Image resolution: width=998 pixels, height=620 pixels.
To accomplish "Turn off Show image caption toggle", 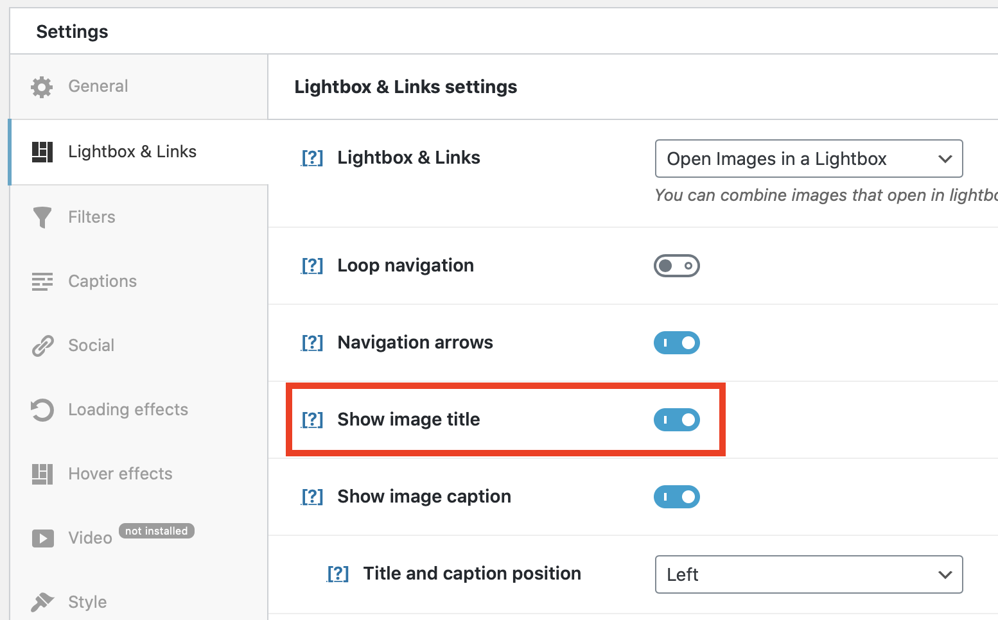I will (x=677, y=497).
